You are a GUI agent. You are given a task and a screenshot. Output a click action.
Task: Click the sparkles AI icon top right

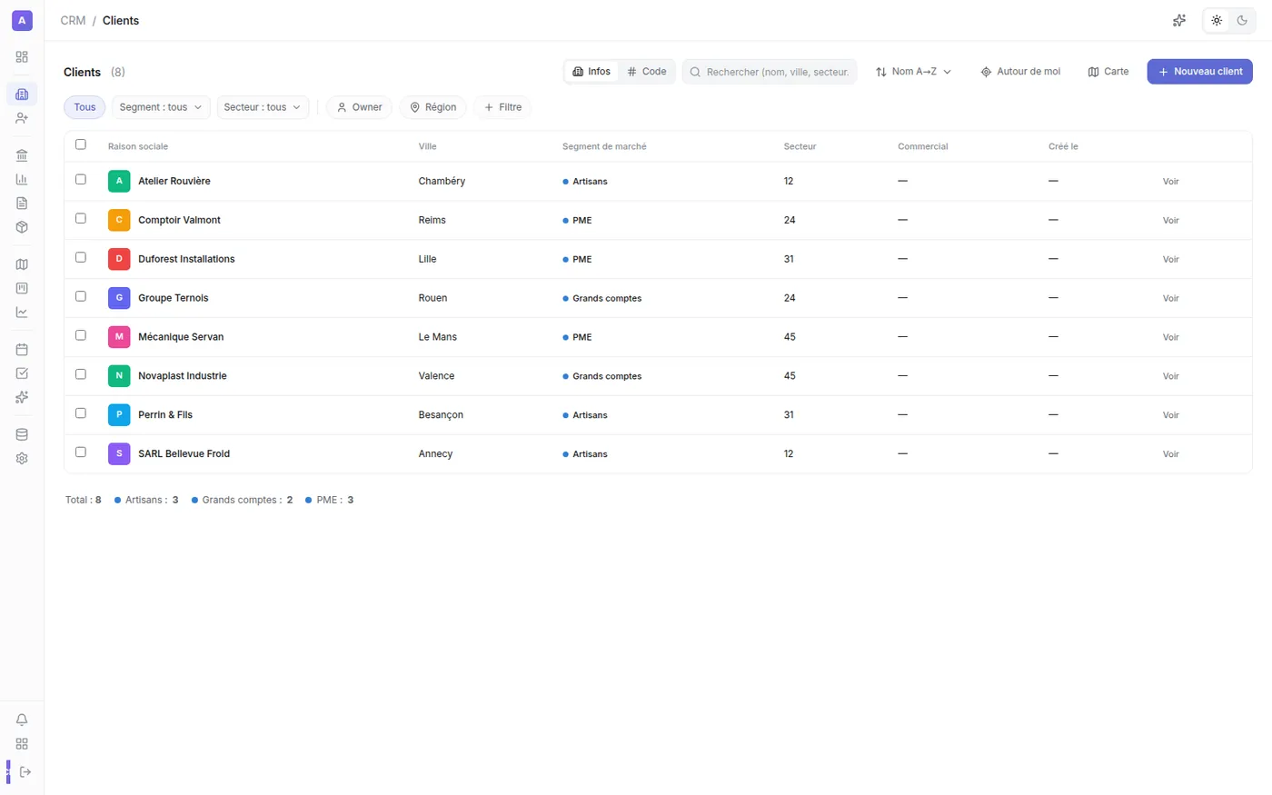coord(1179,20)
